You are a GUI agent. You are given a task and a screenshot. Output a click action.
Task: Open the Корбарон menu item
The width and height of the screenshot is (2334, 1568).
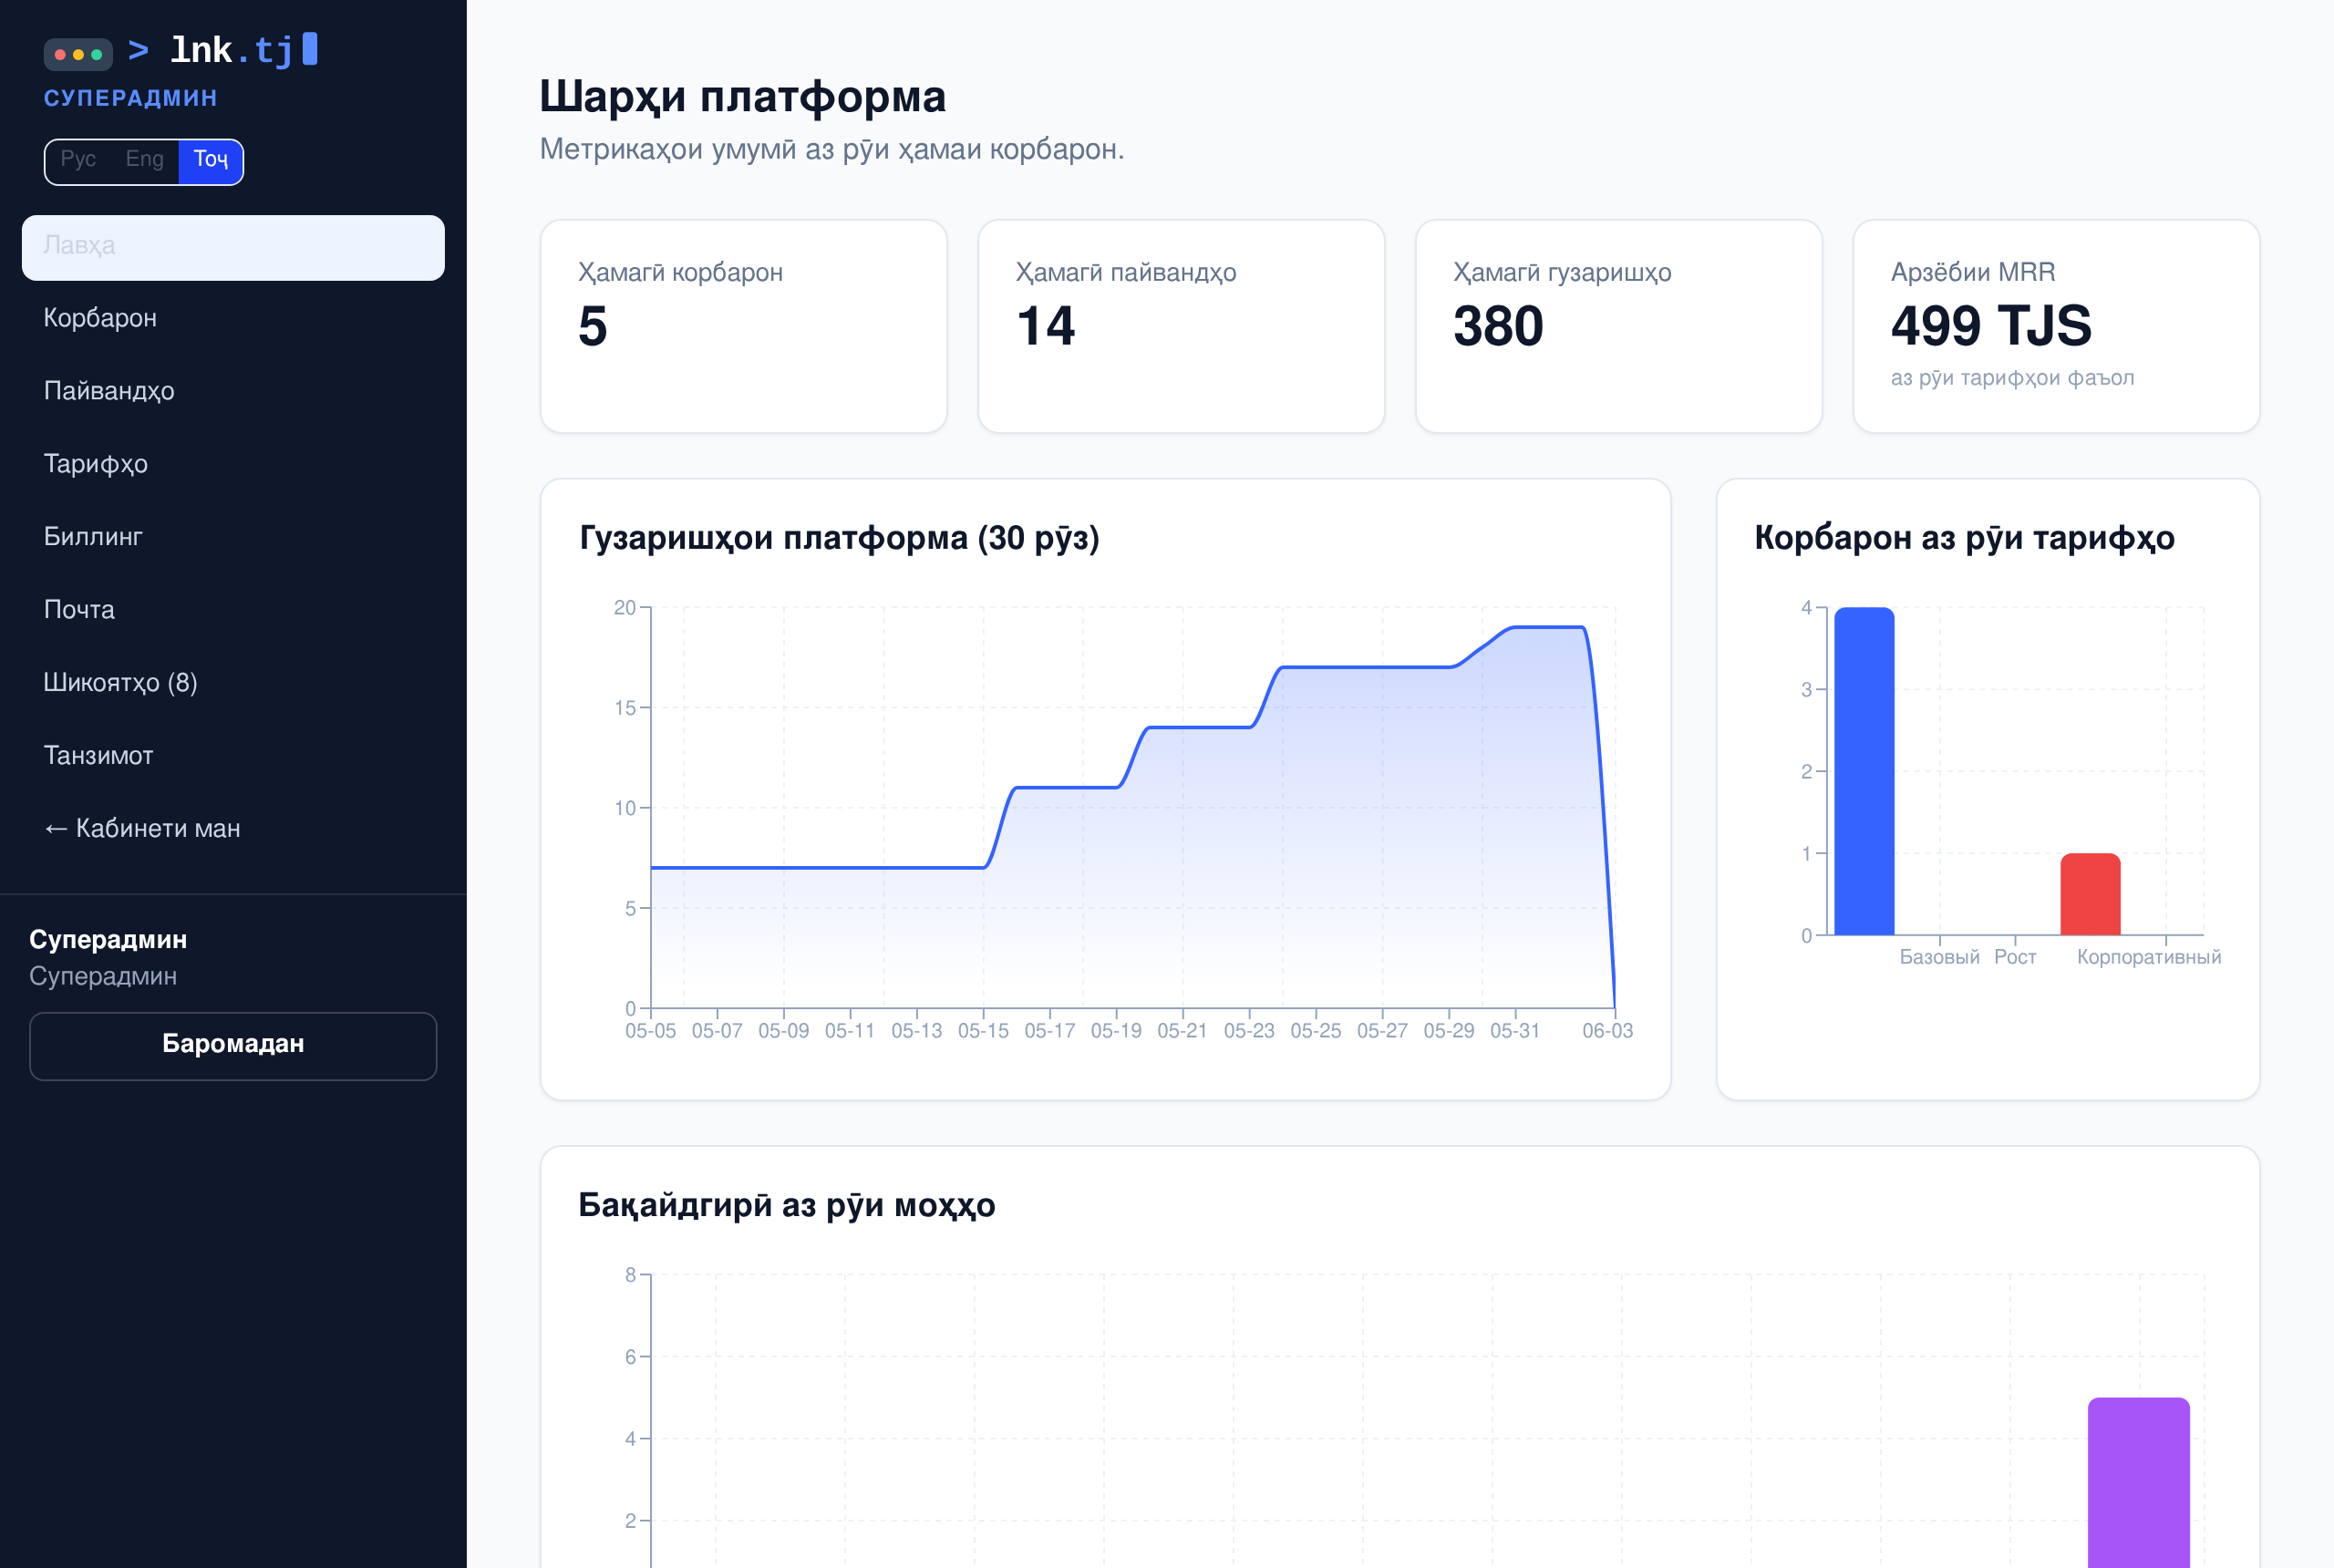point(233,318)
